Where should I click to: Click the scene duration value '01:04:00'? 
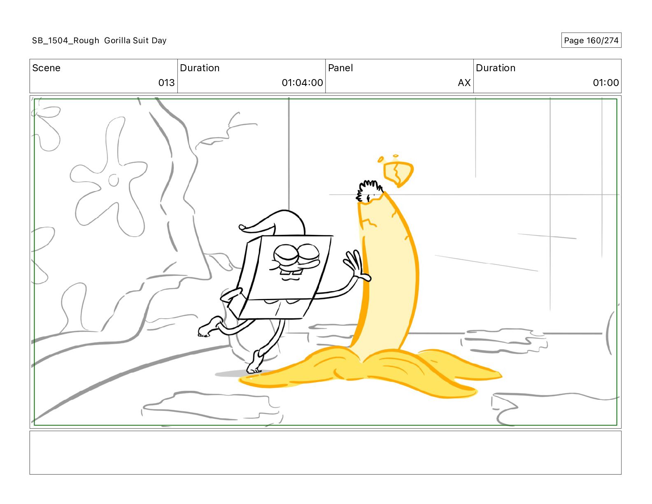coord(302,83)
